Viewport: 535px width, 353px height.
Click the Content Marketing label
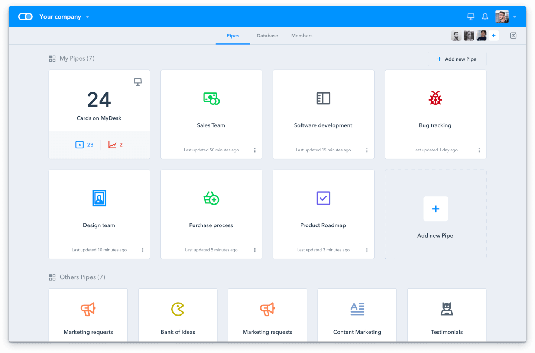click(x=357, y=332)
